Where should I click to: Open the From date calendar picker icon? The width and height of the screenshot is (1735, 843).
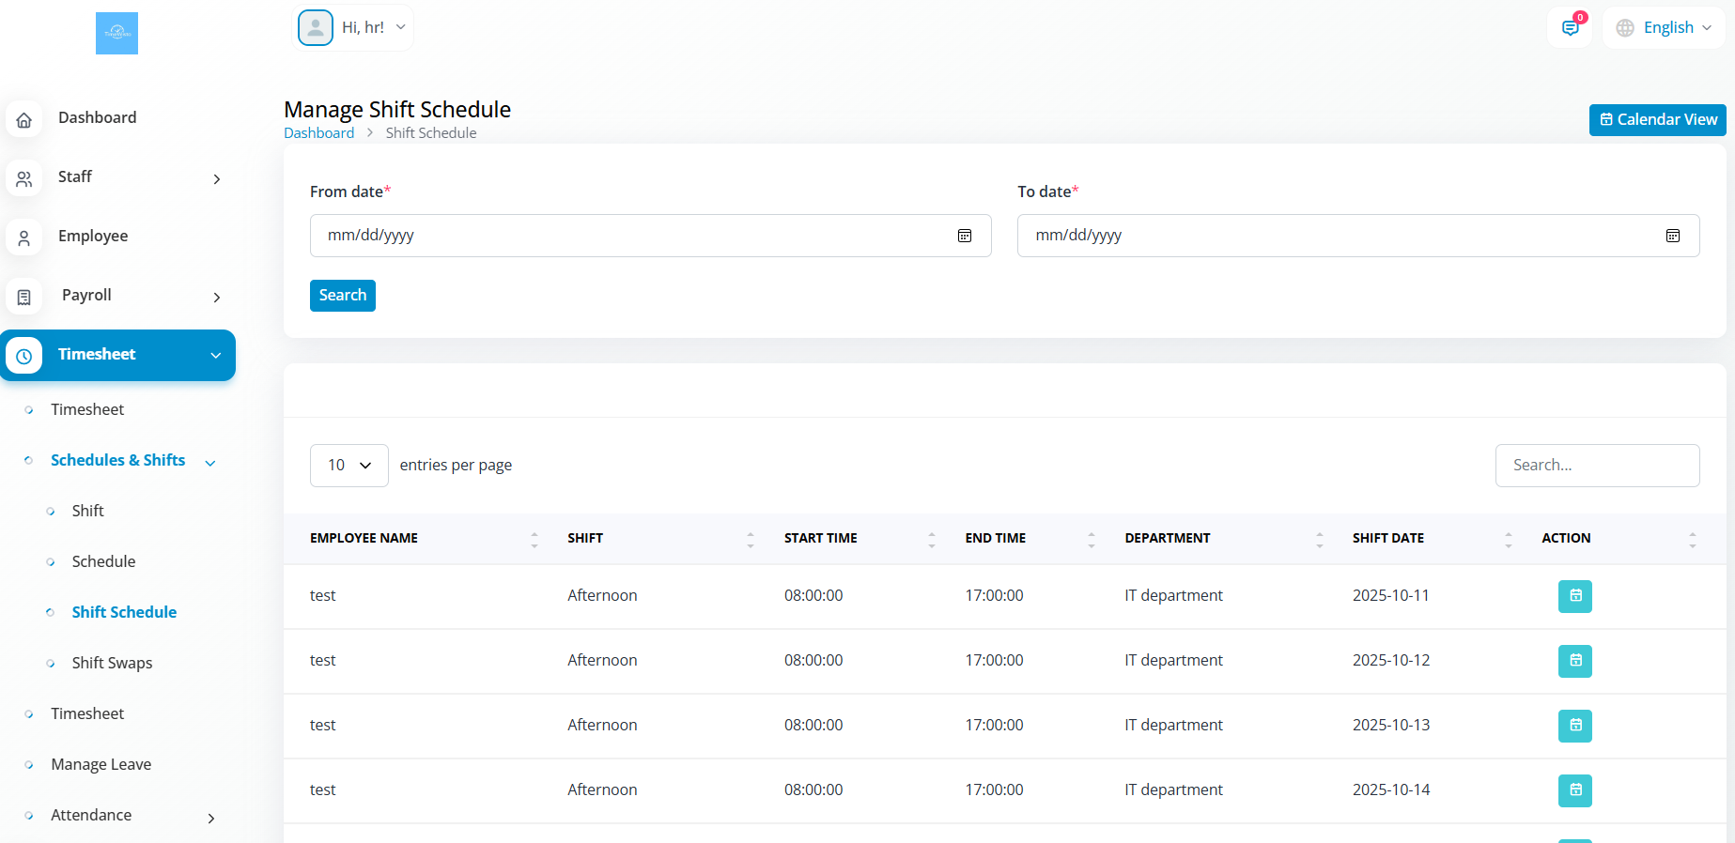coord(964,236)
